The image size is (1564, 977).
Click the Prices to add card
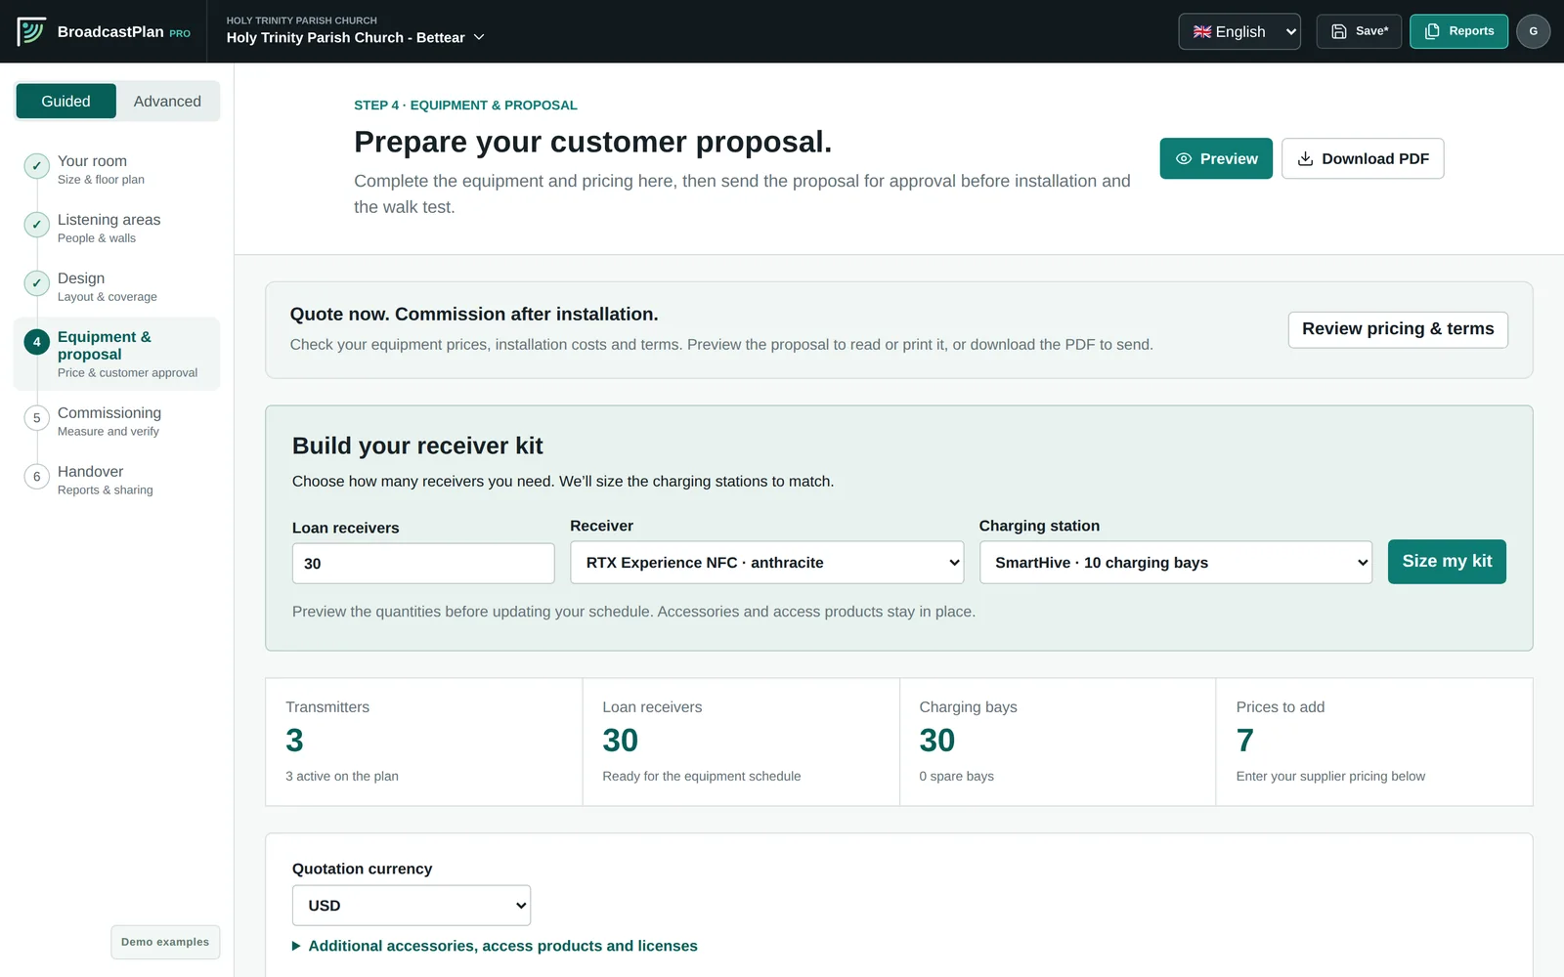click(x=1374, y=742)
